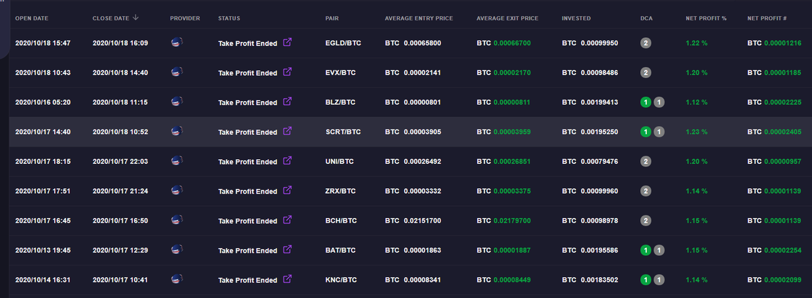Sort by Average Entry Price header

(x=419, y=18)
